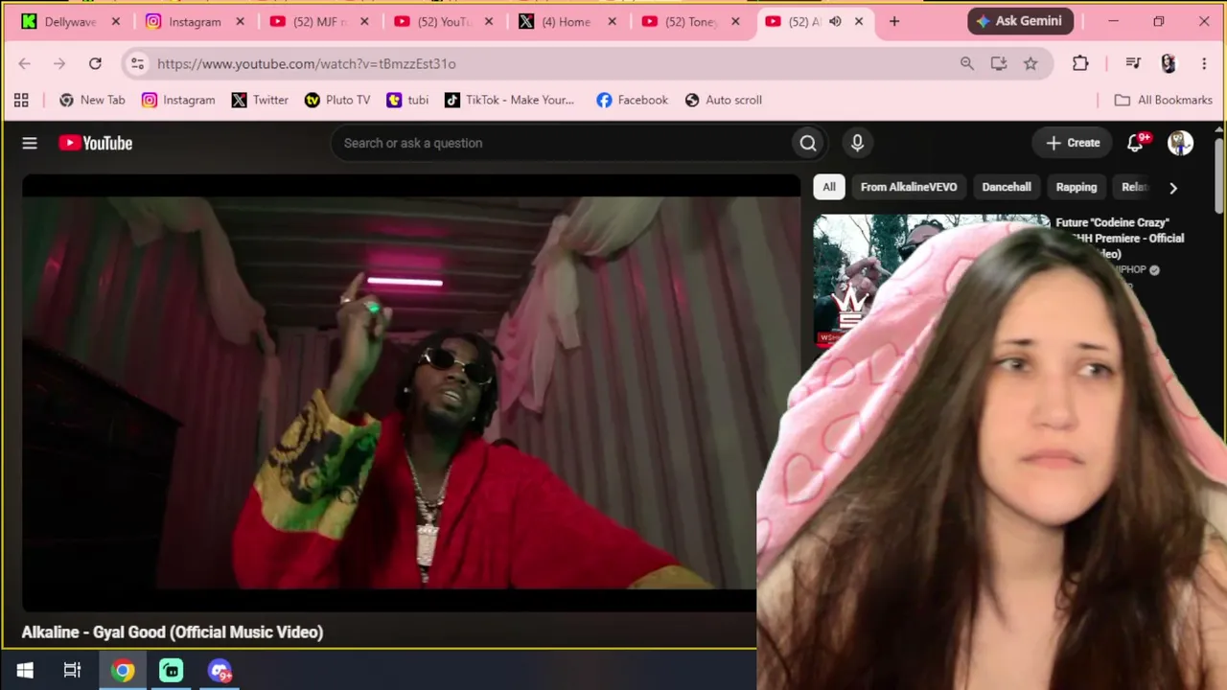
Task: Open the Chrome three-dot menu
Action: coord(1204,63)
